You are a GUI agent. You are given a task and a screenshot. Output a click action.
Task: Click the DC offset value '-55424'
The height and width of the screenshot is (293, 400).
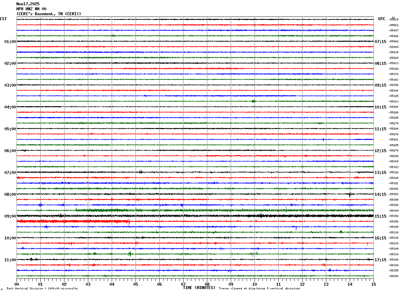point(393,58)
